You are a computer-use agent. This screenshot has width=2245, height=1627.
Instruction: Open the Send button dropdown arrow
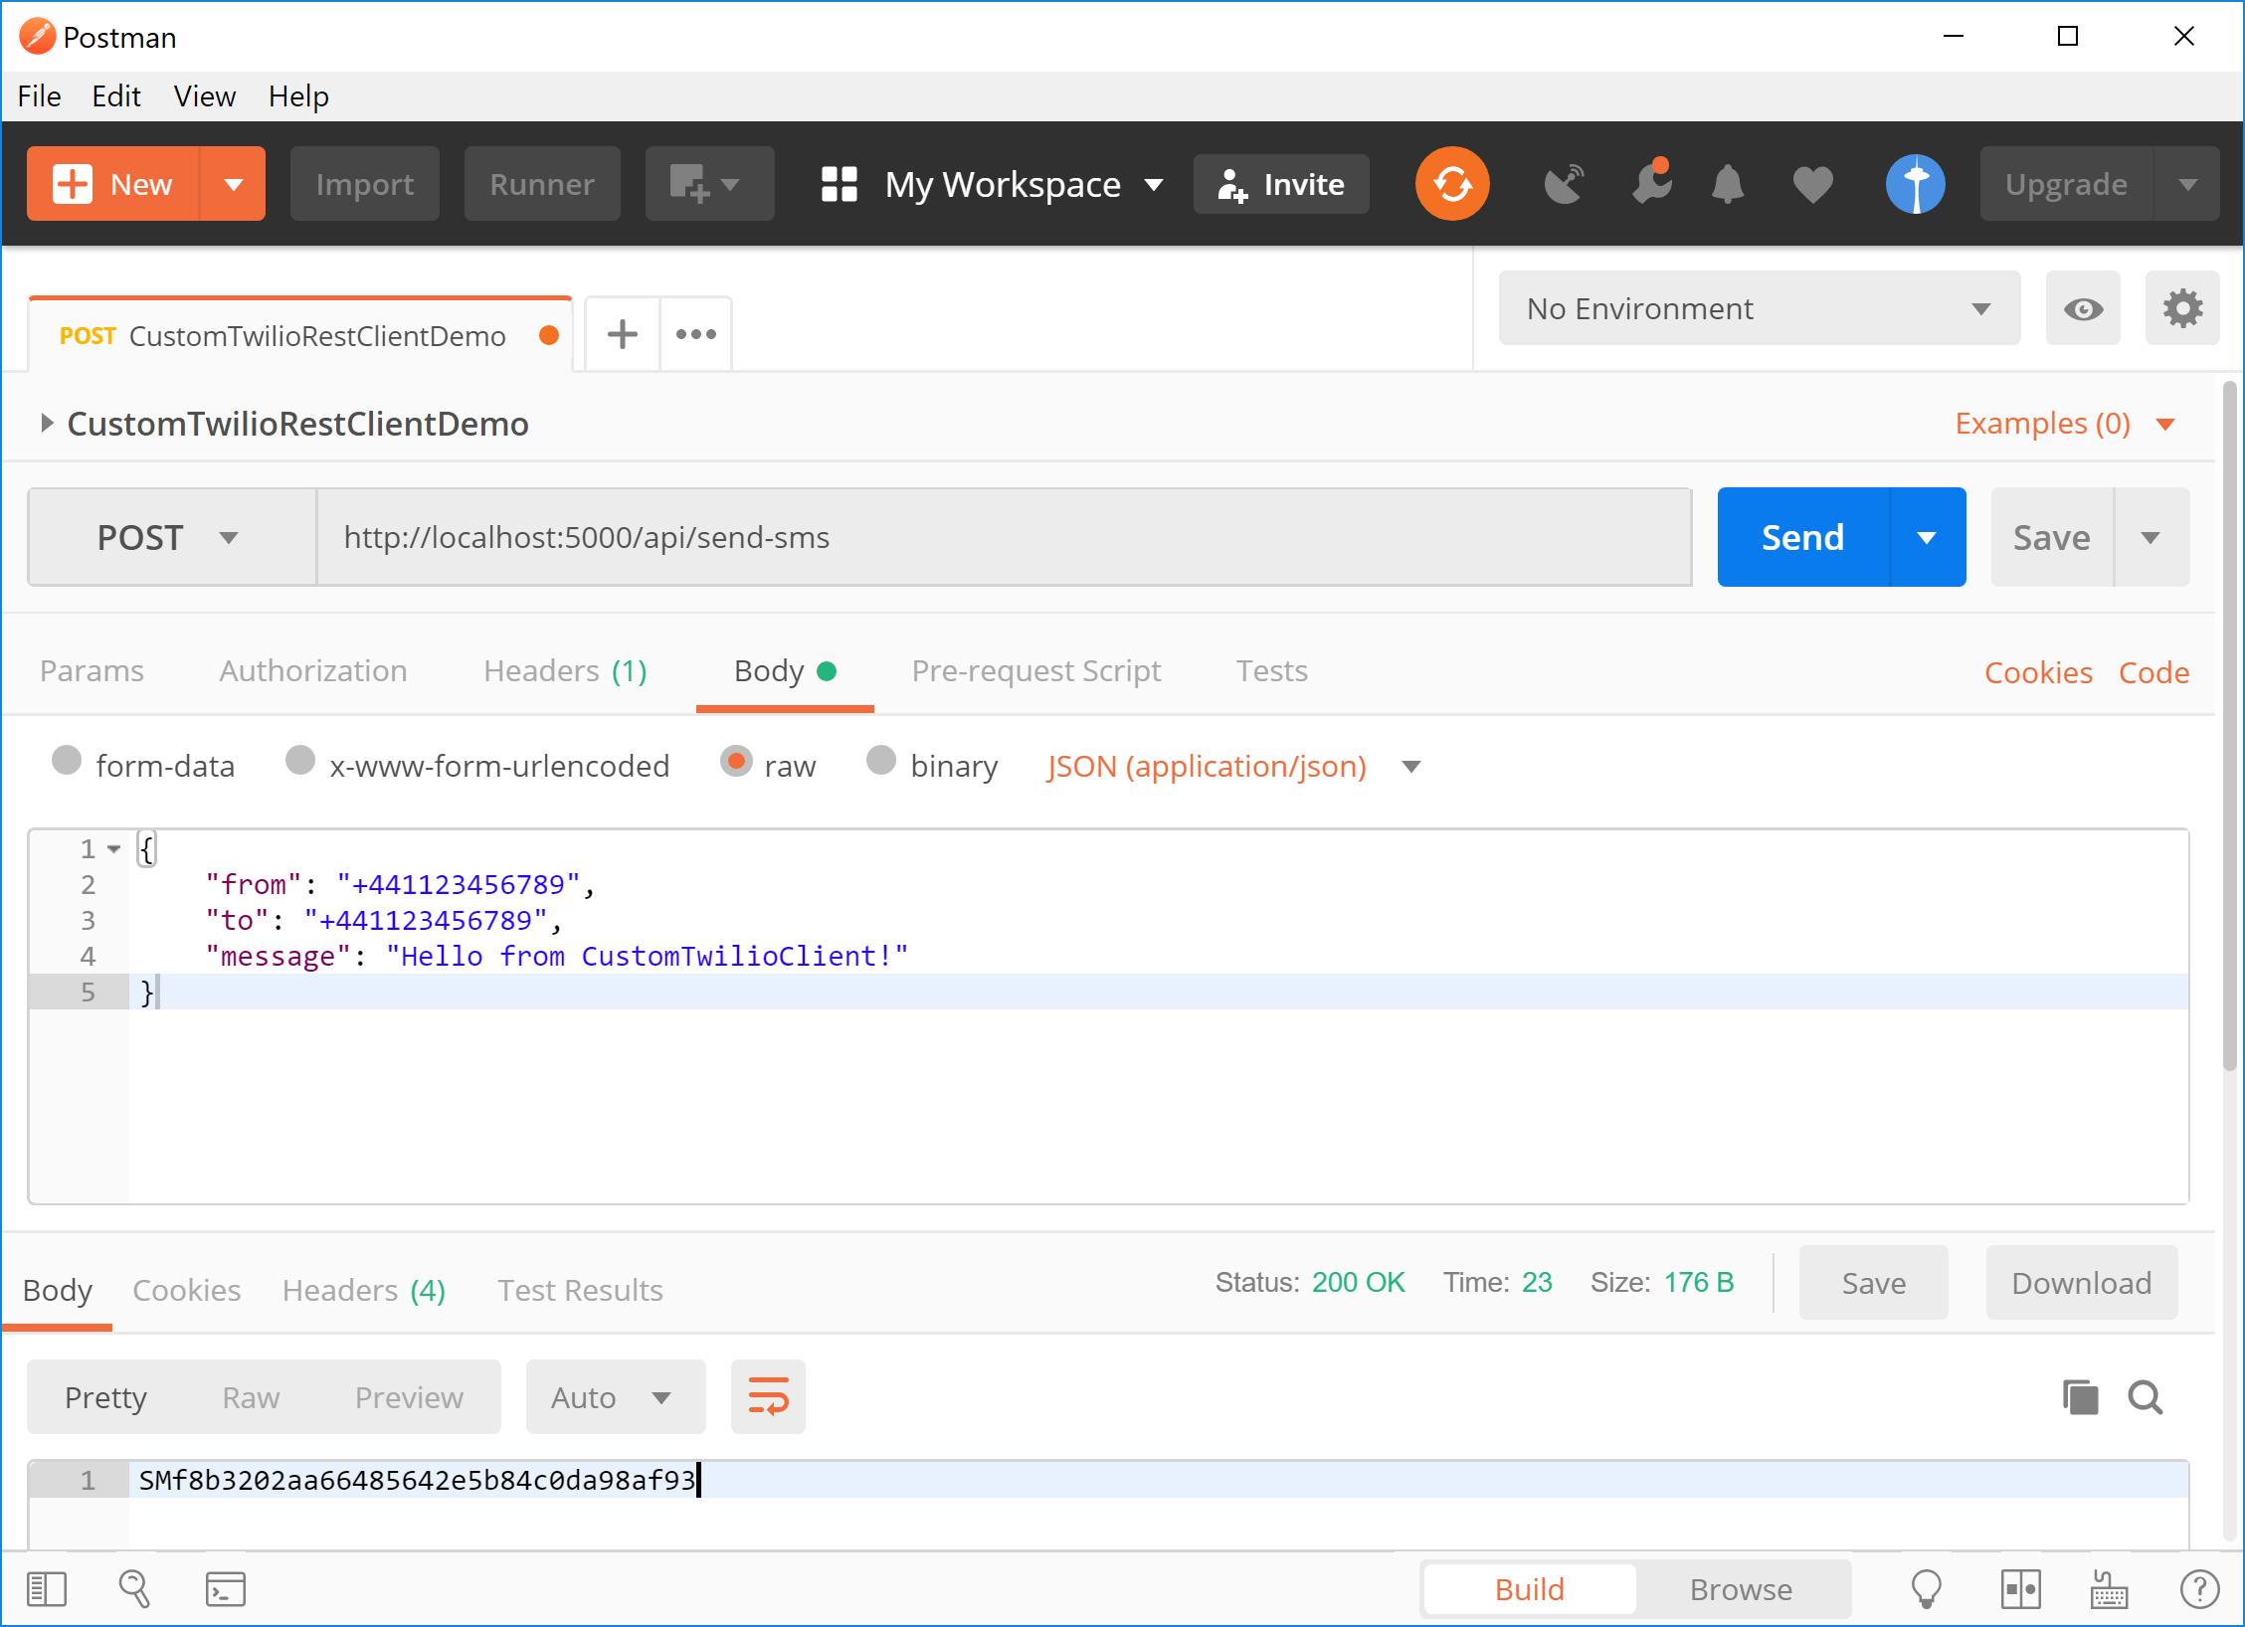[1927, 537]
